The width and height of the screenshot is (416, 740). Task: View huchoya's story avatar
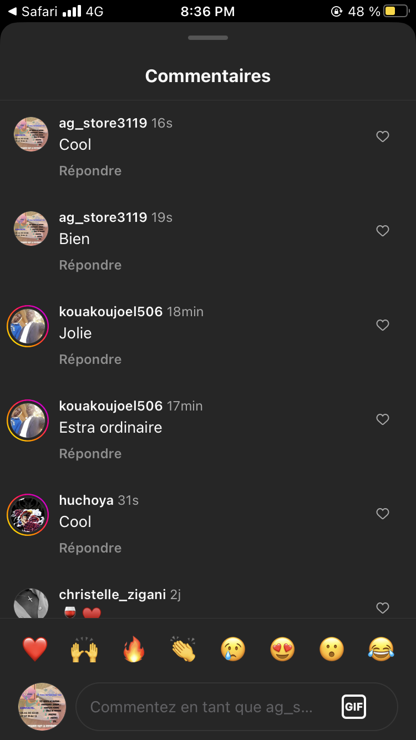(28, 514)
